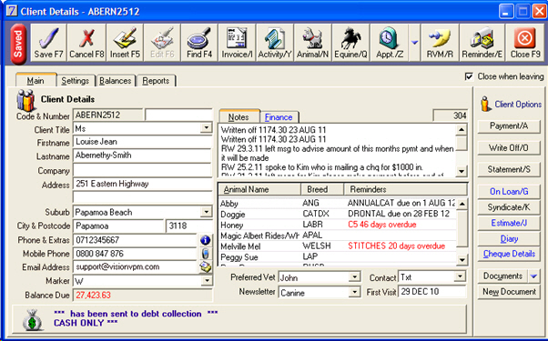Open the Reminder/E toolbar icon
Screen dimensions: 548x341
(x=482, y=43)
